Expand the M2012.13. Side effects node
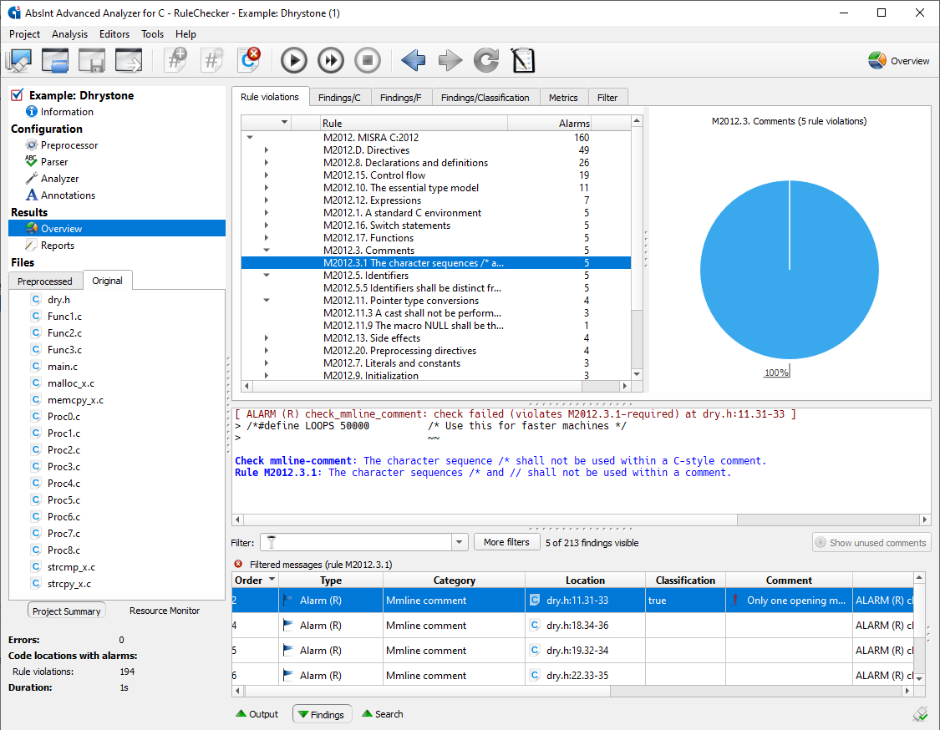Screen dimensions: 940x730 [267, 338]
